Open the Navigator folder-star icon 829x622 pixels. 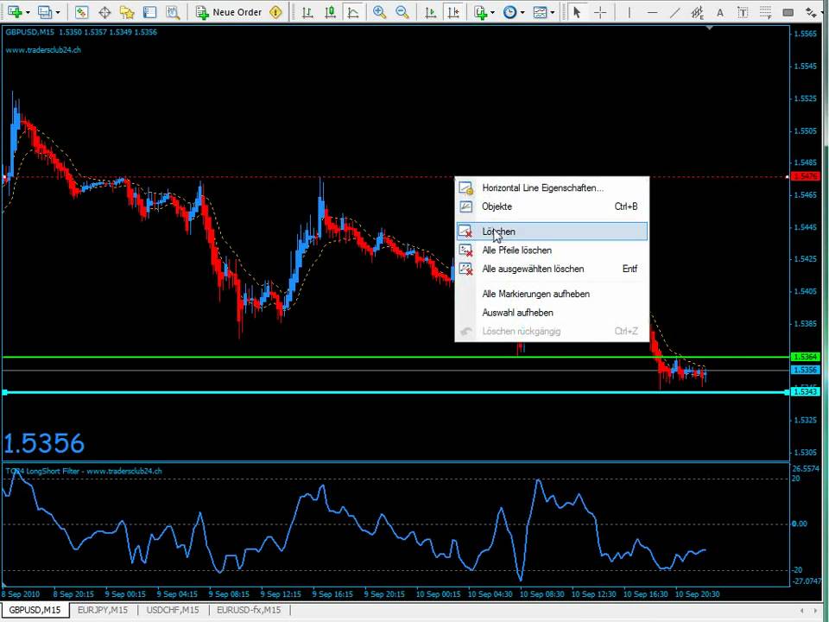point(127,11)
